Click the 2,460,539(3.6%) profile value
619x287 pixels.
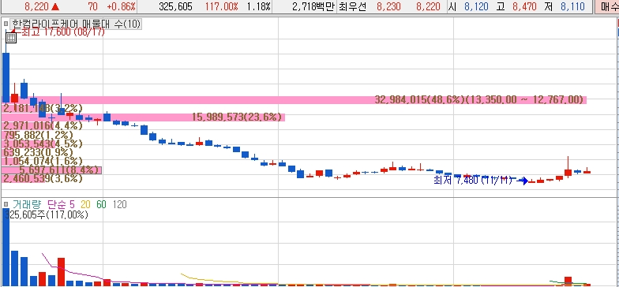43,178
